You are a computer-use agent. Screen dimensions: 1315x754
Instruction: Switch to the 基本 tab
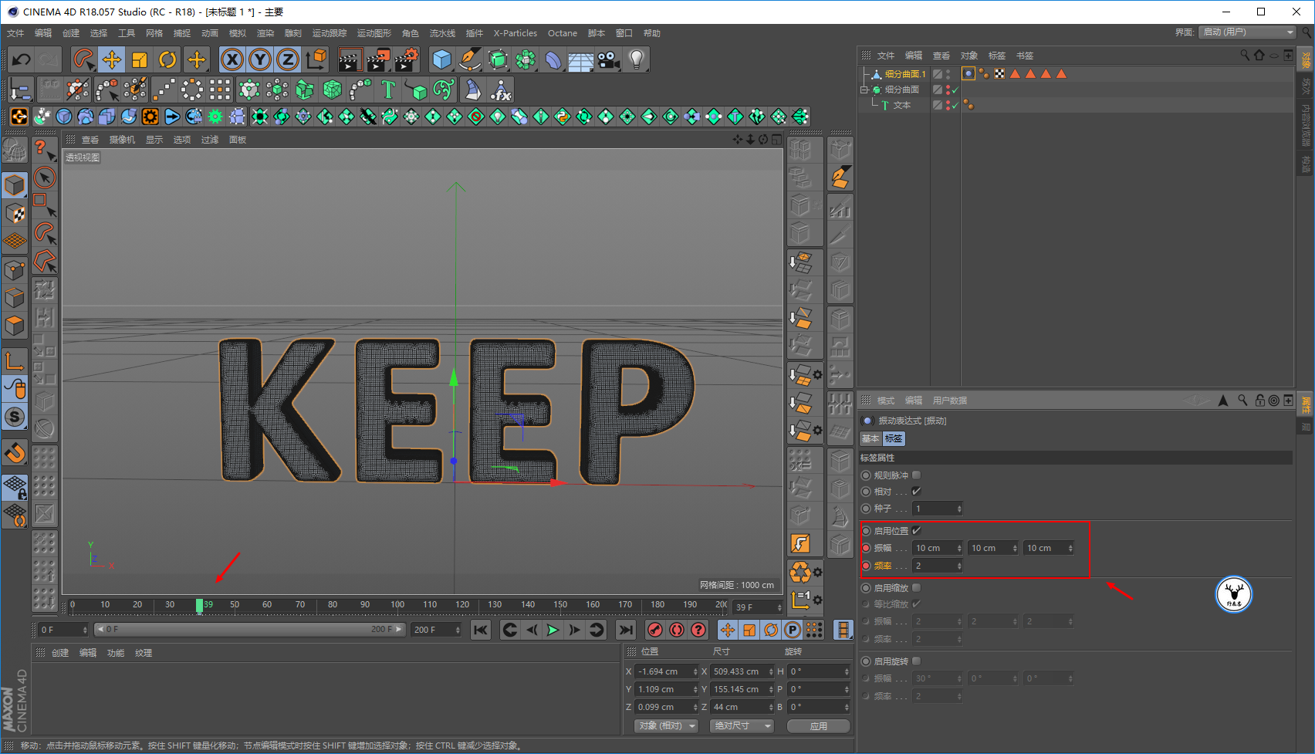pos(870,438)
